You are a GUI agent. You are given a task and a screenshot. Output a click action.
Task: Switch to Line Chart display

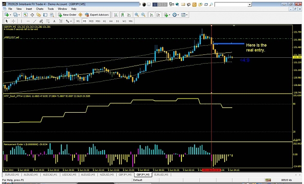(129, 15)
